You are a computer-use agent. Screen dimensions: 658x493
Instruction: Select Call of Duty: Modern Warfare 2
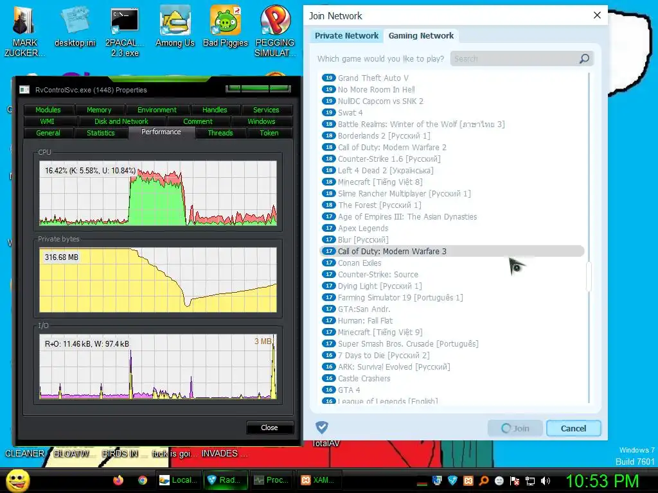coord(452,147)
